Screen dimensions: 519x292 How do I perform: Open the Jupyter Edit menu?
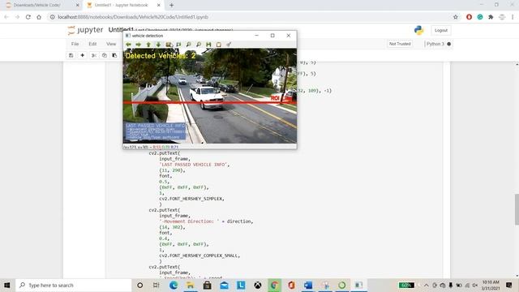pyautogui.click(x=92, y=44)
